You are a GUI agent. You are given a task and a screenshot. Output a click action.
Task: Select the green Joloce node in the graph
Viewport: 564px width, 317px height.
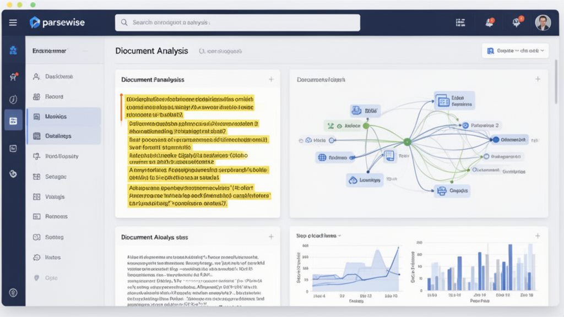(x=347, y=126)
